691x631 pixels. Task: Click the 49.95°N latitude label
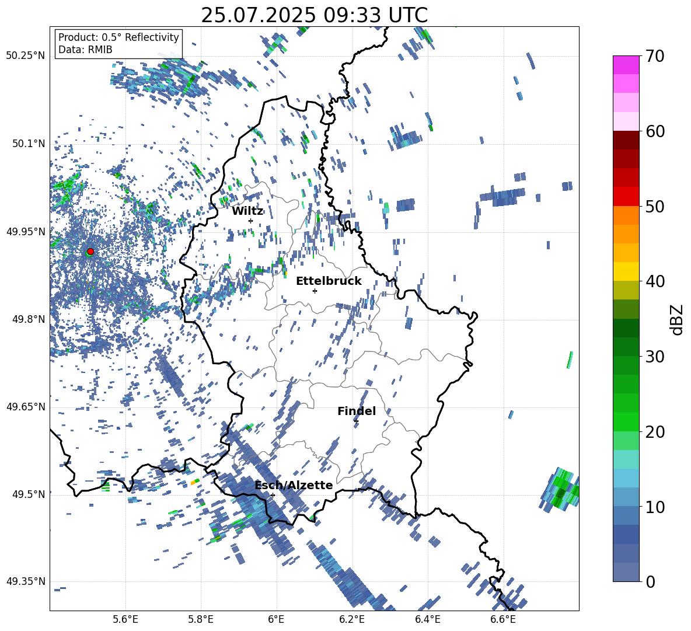point(26,232)
